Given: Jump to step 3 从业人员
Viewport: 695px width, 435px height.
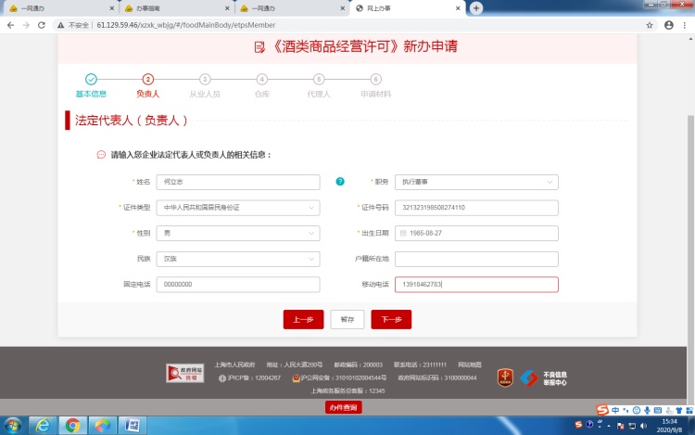Looking at the screenshot, I should click(x=205, y=81).
